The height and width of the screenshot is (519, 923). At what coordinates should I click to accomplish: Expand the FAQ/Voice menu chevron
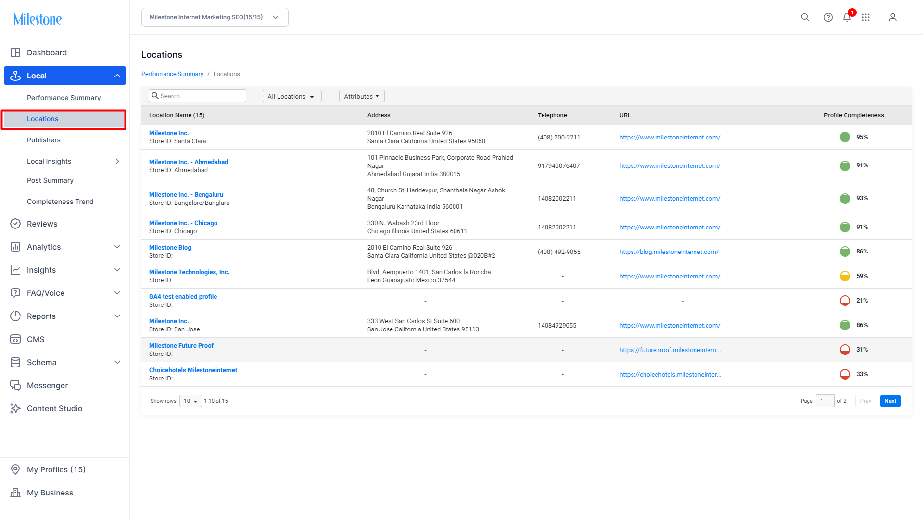117,293
